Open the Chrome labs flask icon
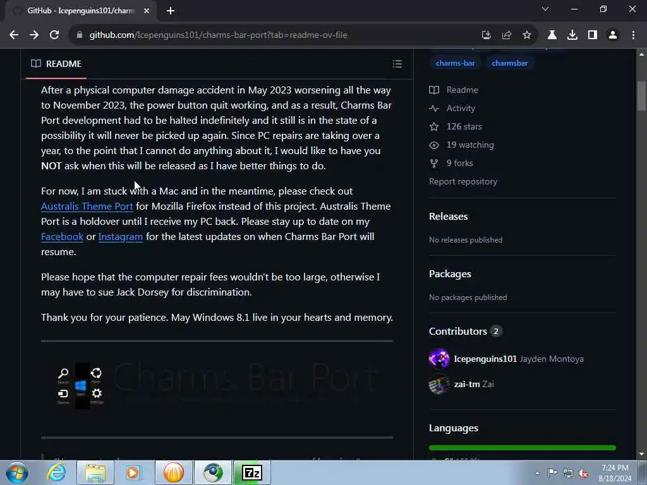This screenshot has width=647, height=485. (x=552, y=35)
